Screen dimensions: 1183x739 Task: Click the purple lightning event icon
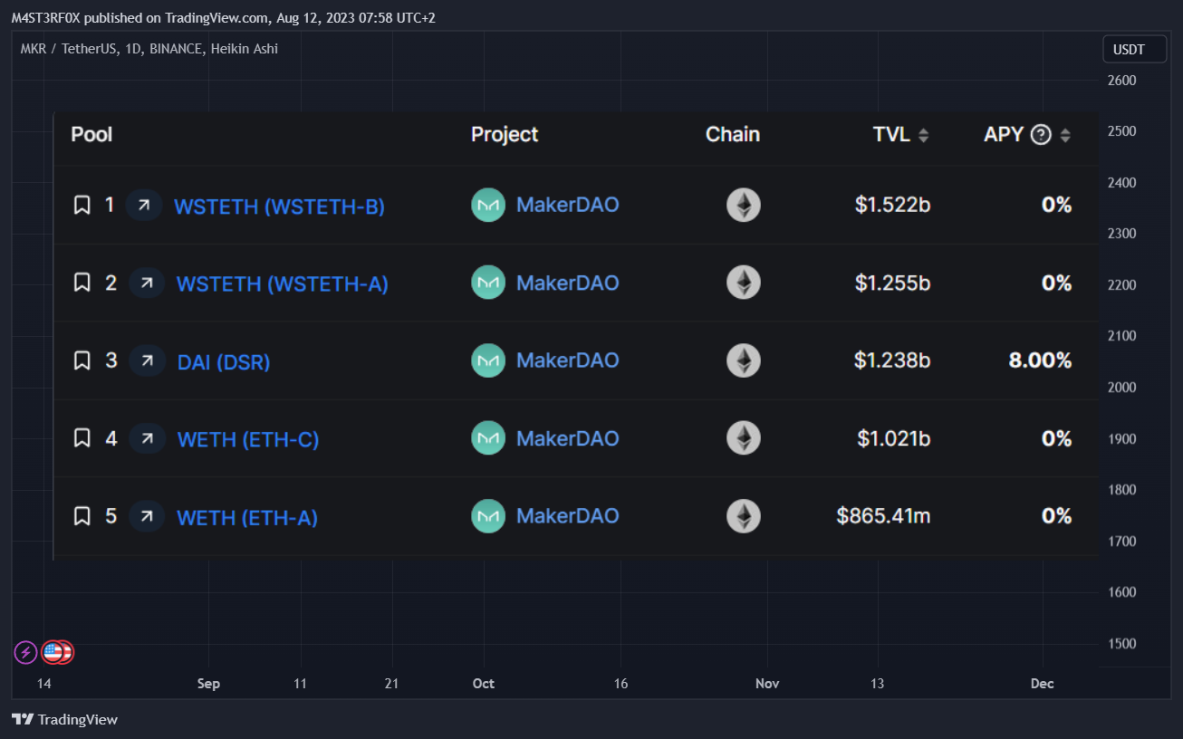[25, 651]
